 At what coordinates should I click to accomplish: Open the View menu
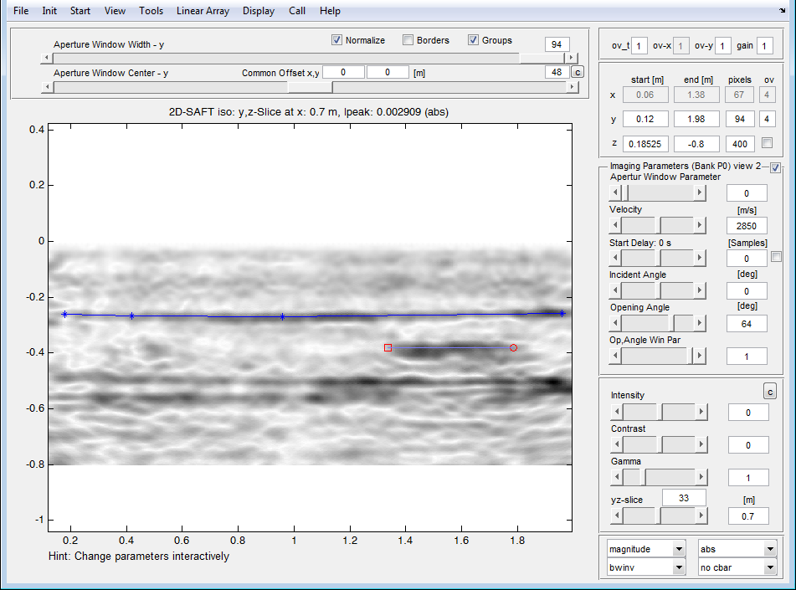[x=115, y=11]
